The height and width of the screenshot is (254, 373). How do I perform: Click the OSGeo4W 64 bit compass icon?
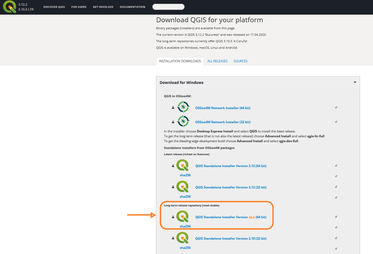click(x=183, y=107)
